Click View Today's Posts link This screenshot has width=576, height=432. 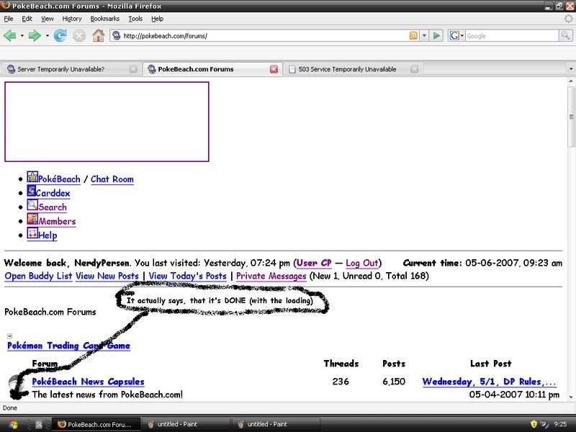187,276
